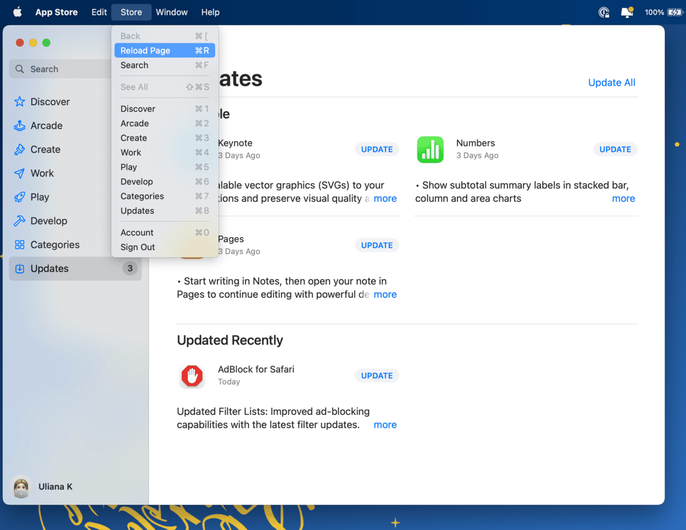Click the Create paintbrush icon in sidebar
Viewport: 686px width, 530px height.
click(x=20, y=149)
